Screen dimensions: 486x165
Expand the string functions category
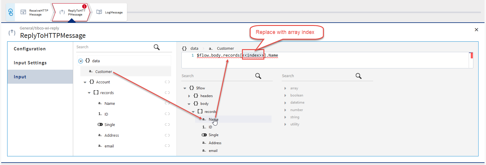tap(285, 117)
